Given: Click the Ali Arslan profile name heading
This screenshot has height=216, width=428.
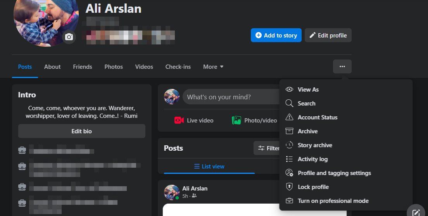Looking at the screenshot, I should [114, 9].
